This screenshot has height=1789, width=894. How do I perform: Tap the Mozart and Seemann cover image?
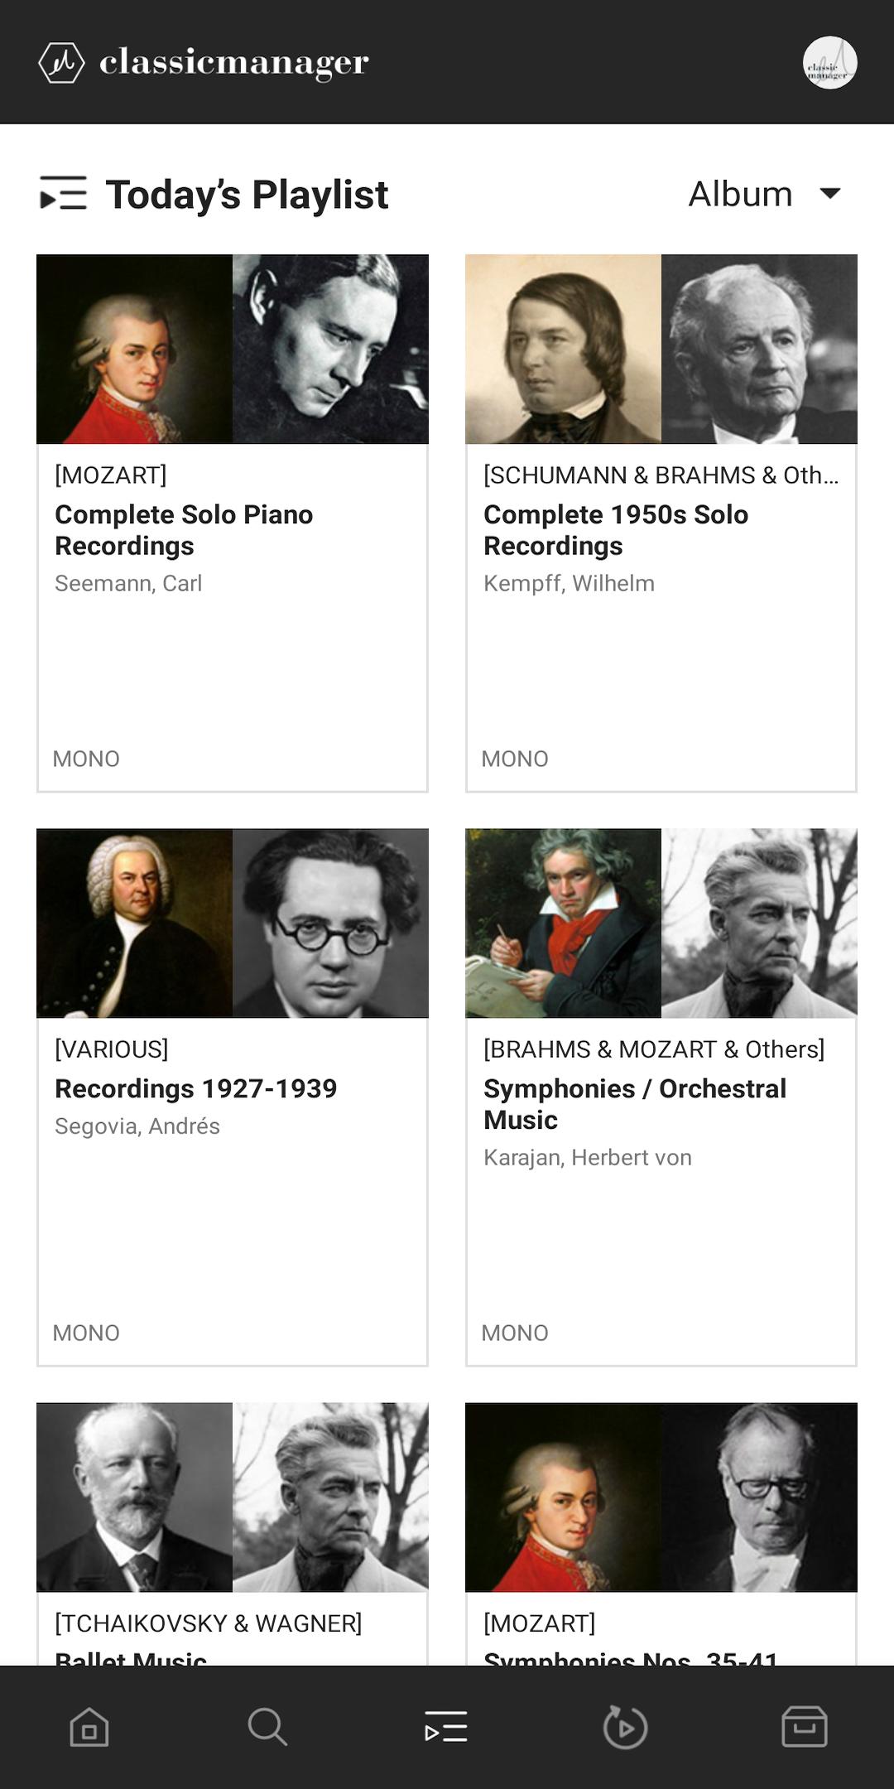pos(233,349)
